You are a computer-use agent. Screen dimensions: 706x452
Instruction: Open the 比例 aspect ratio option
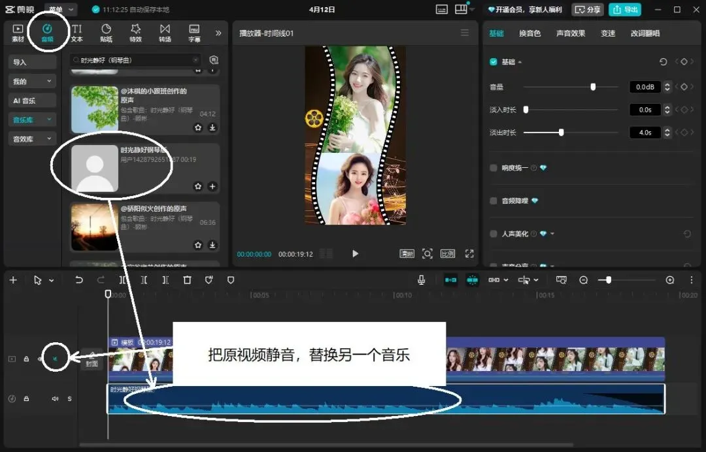(x=448, y=253)
